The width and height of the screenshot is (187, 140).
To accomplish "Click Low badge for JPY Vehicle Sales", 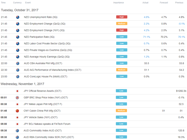I will click(x=121, y=117).
